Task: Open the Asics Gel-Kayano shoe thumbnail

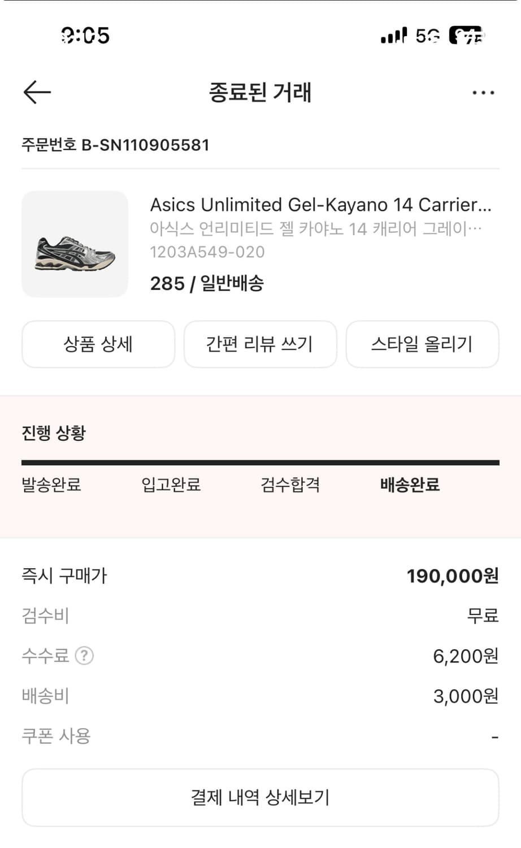Action: [x=75, y=244]
